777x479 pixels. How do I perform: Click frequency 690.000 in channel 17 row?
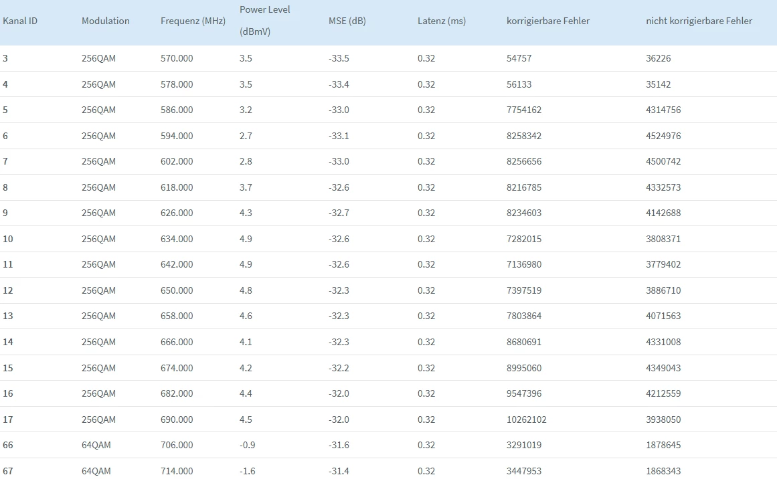177,419
